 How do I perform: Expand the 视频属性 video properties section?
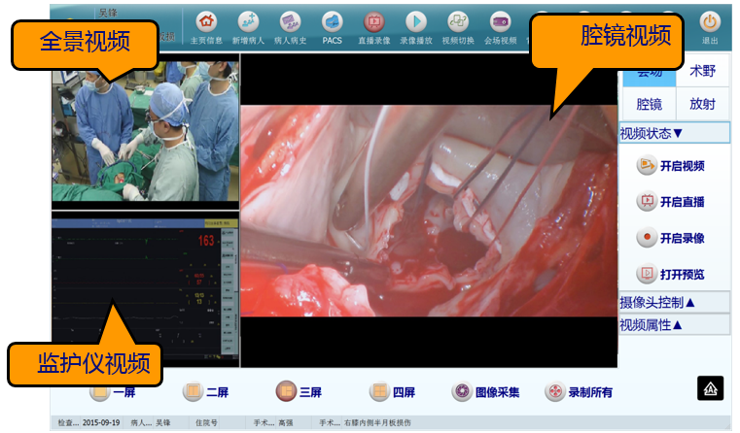coord(673,324)
